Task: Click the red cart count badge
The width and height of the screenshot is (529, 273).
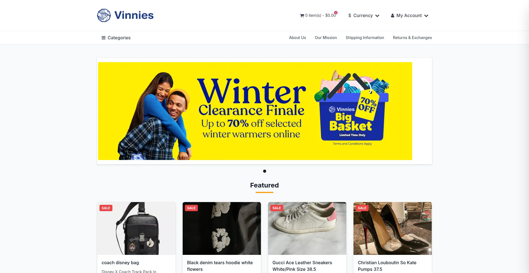Action: tap(336, 13)
